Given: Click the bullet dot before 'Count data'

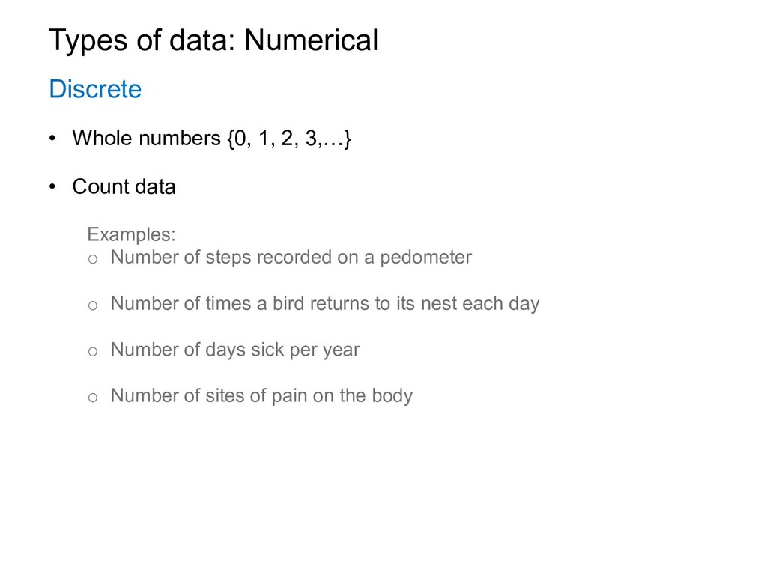Looking at the screenshot, I should (x=52, y=186).
